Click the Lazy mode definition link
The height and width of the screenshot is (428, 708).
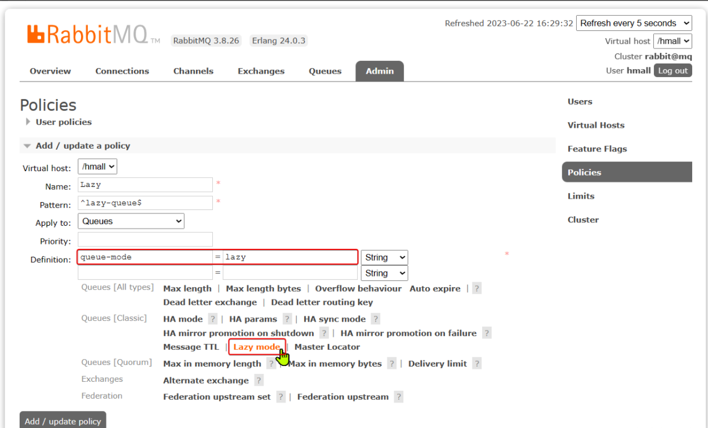257,347
